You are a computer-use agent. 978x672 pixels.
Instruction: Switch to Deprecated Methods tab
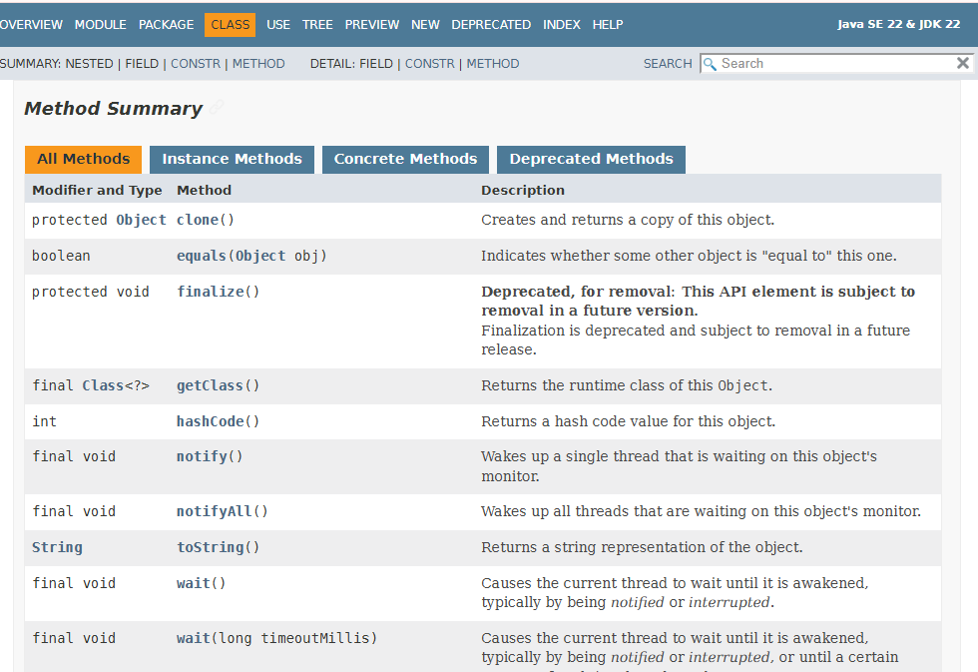pos(591,159)
